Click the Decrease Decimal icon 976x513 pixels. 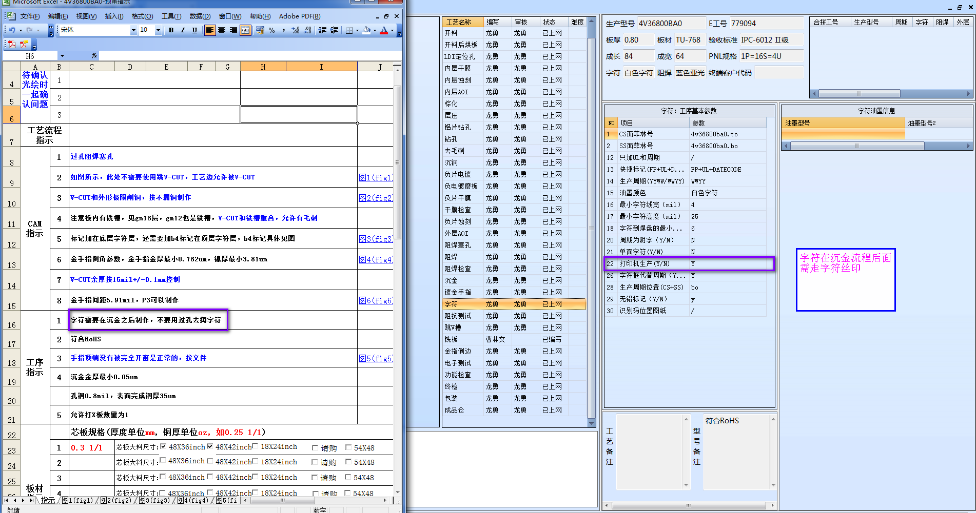point(307,30)
